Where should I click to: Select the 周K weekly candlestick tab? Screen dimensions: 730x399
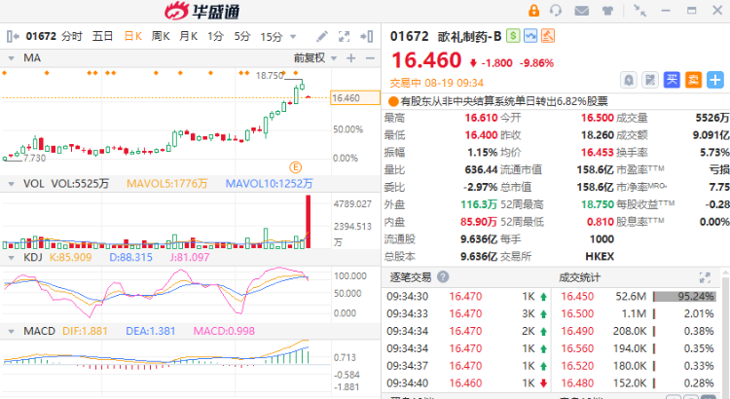(x=161, y=36)
